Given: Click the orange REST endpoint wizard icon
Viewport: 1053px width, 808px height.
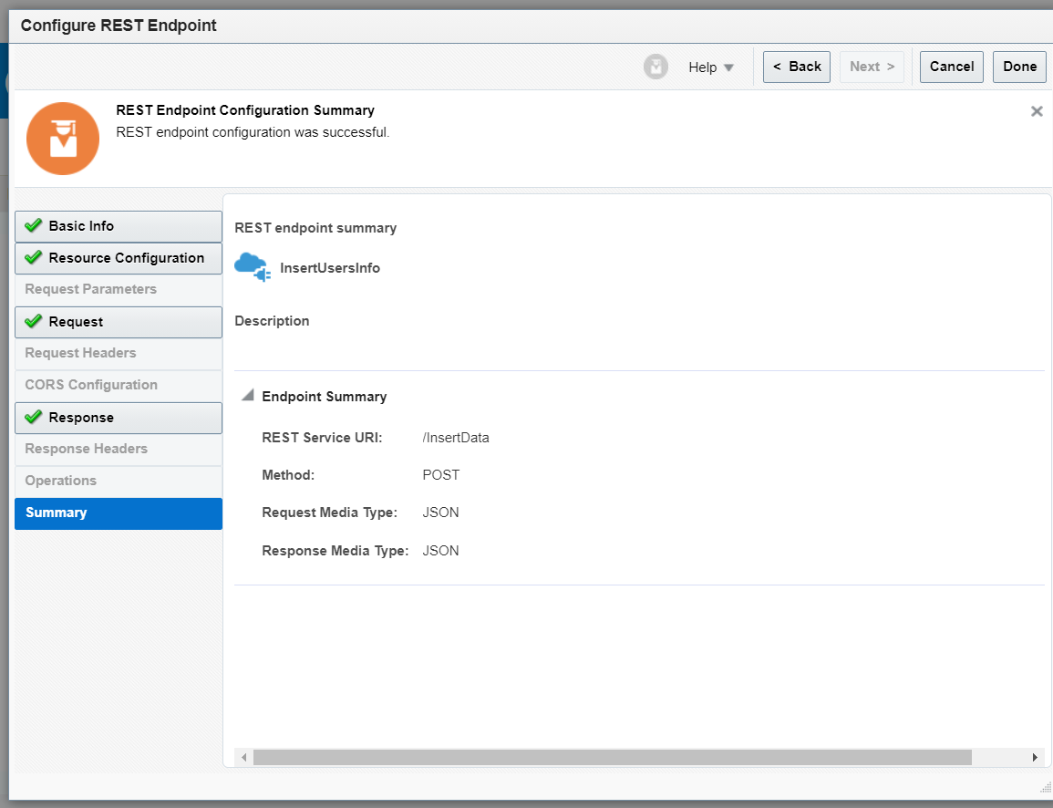Looking at the screenshot, I should pyautogui.click(x=63, y=138).
